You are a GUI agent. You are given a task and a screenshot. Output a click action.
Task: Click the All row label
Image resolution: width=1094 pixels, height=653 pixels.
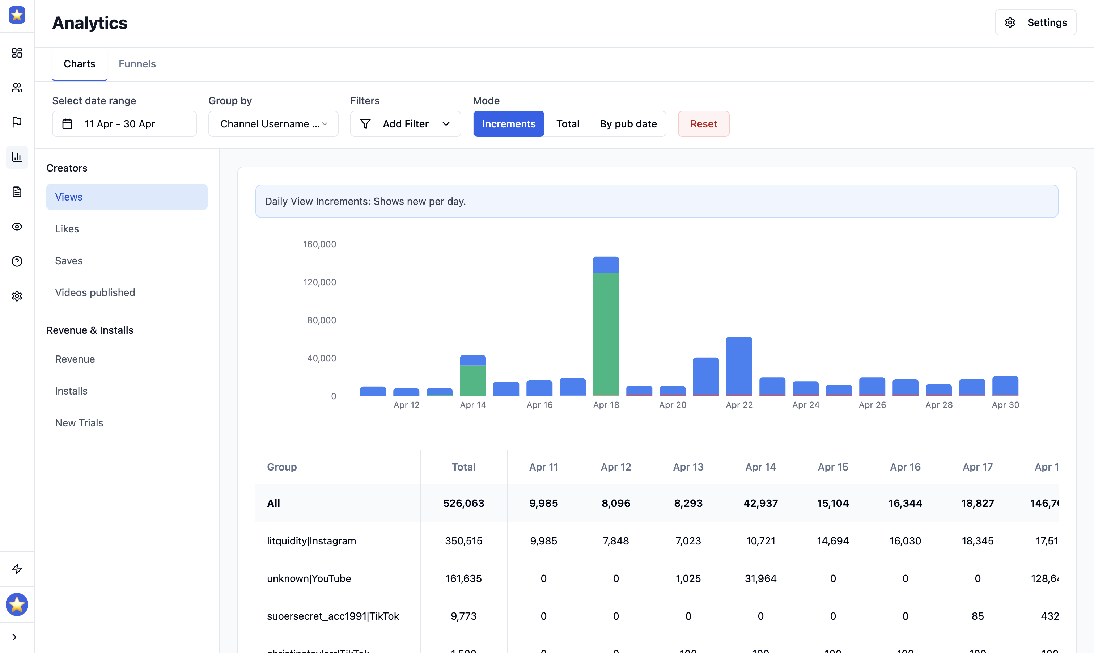[273, 503]
